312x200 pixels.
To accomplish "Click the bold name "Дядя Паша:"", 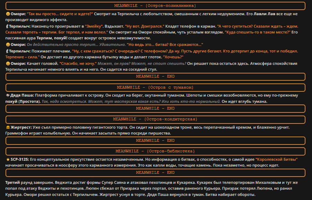I will point(22,96).
